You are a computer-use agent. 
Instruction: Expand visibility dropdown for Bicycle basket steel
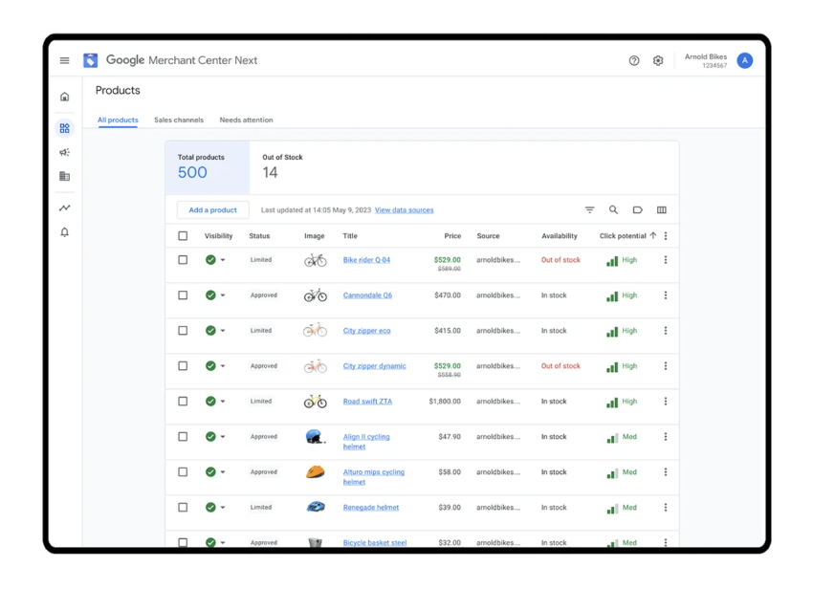click(223, 542)
